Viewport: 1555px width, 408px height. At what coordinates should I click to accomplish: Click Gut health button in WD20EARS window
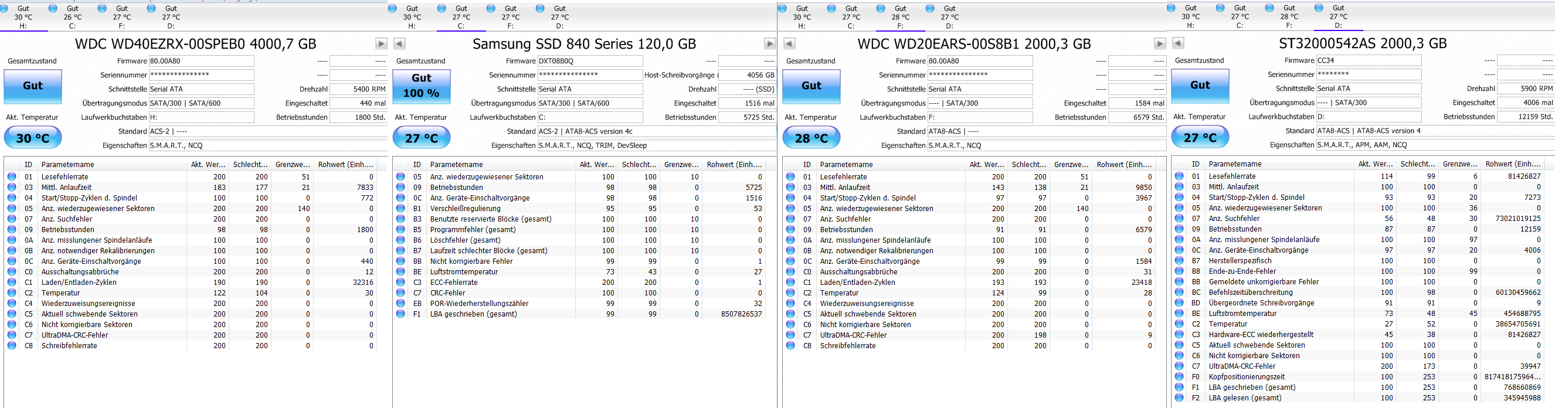click(x=812, y=86)
